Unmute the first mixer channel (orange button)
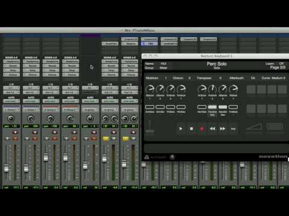 [16, 139]
